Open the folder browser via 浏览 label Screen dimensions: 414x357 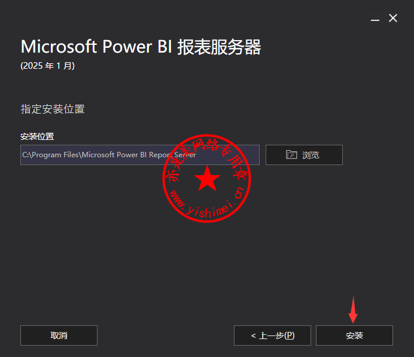click(x=310, y=155)
